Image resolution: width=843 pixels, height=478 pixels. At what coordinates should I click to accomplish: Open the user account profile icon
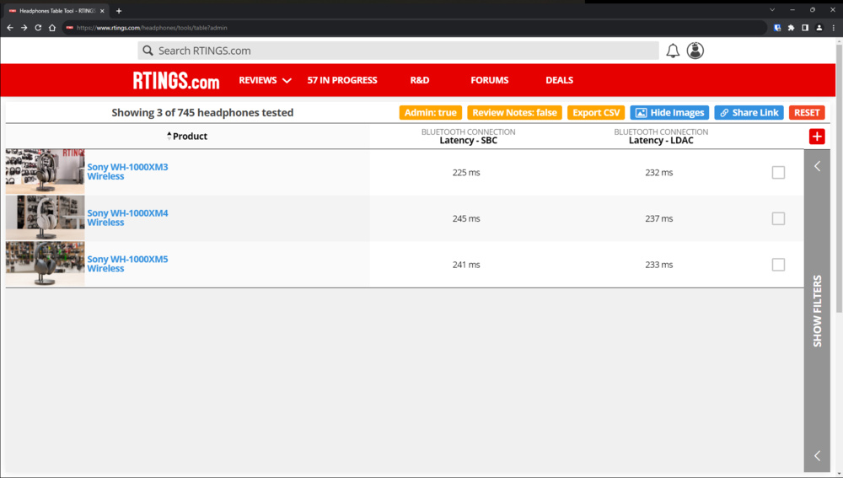695,51
